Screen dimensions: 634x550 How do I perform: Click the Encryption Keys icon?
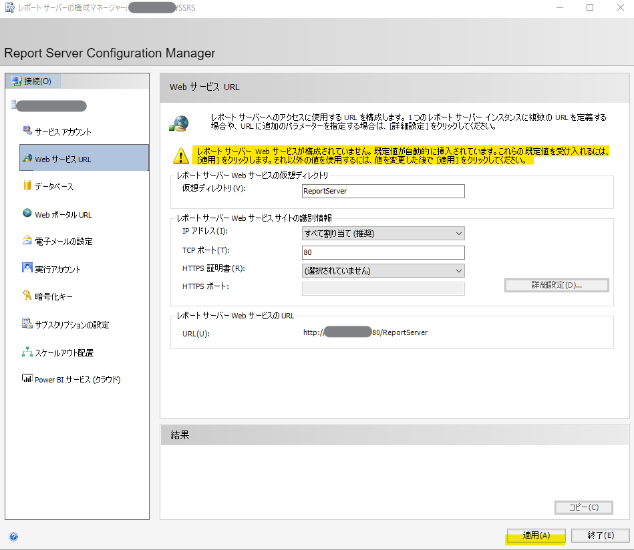27,296
